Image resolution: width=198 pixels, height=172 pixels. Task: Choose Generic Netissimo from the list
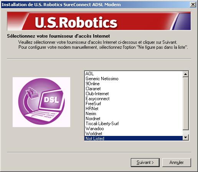coord(134,79)
